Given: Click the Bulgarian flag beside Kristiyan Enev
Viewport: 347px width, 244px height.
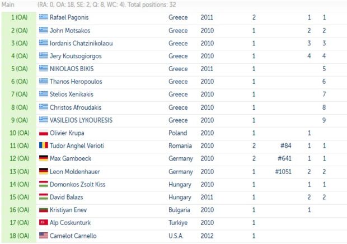Looking at the screenshot, I should click(44, 210).
